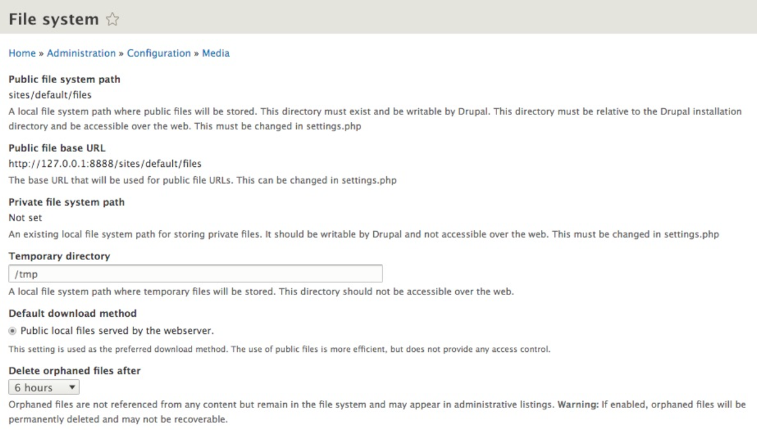Go to the Home breadcrumb link
This screenshot has width=757, height=430.
22,53
